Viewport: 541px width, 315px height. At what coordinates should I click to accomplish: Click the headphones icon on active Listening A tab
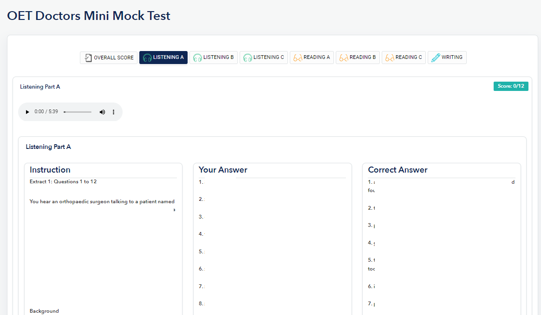point(147,57)
